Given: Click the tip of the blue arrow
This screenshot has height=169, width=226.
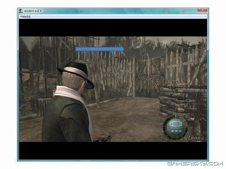Looking at the screenshot, I should pos(123,49).
